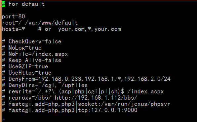Click the reproxy http://192.168.1.112/bbs/ URL
197x122 pixels.
pos(96,98)
